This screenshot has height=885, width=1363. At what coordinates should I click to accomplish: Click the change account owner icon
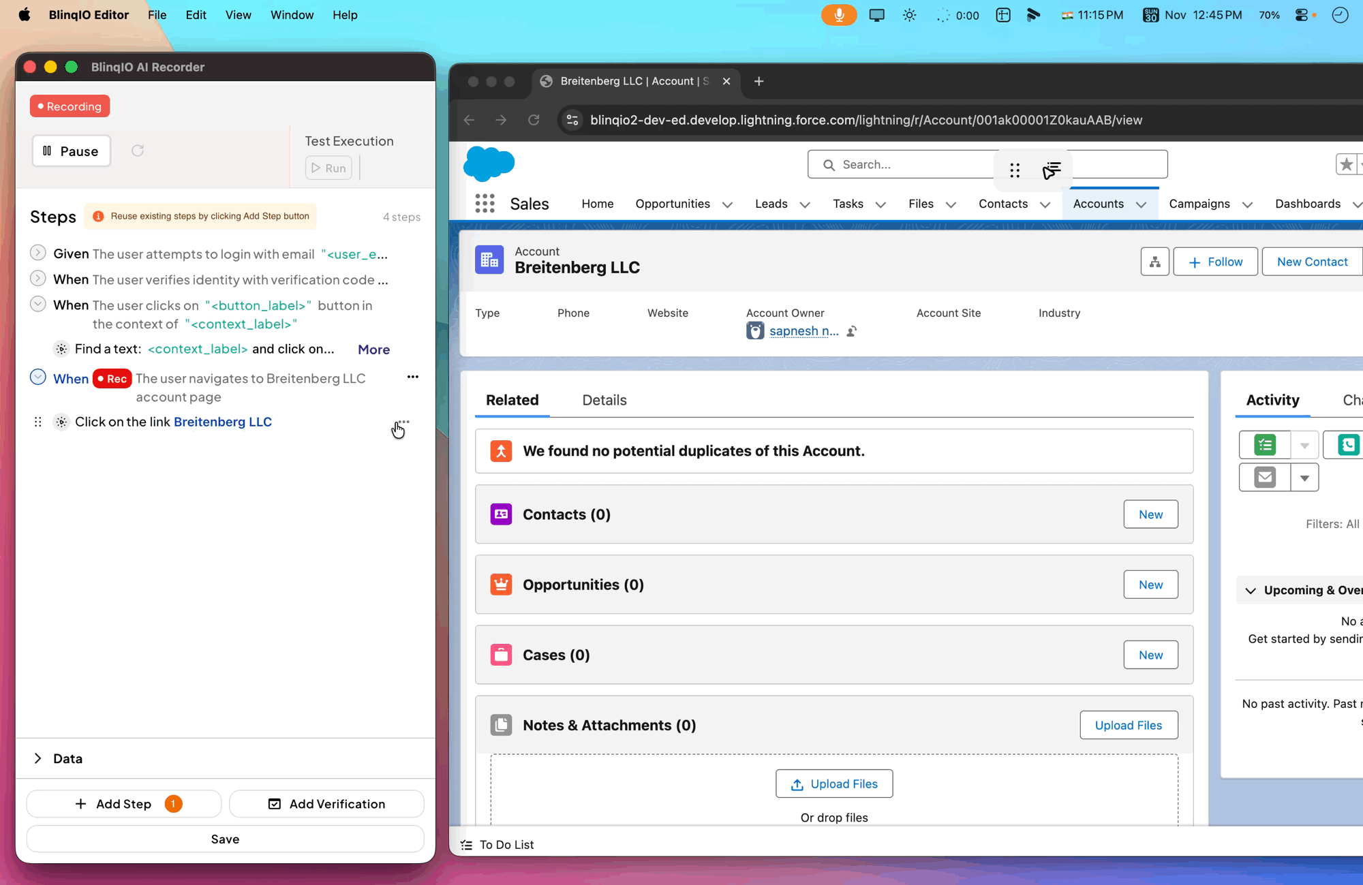point(851,332)
